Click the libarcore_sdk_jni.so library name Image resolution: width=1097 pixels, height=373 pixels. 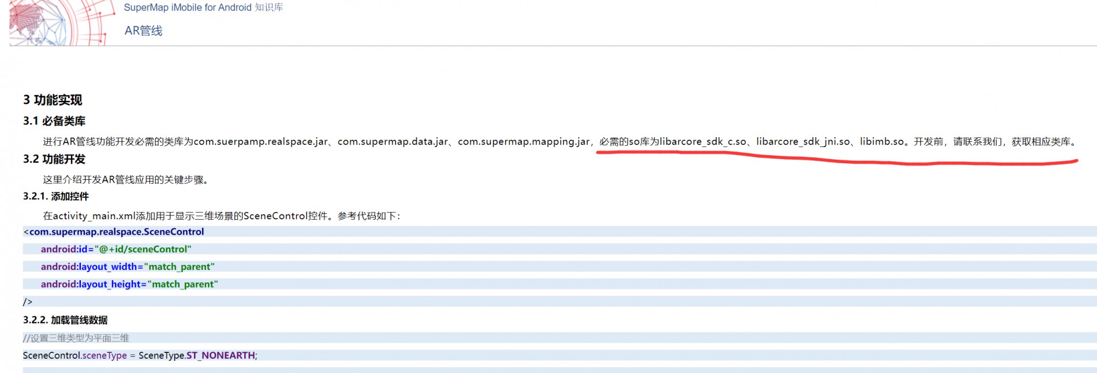tap(803, 142)
